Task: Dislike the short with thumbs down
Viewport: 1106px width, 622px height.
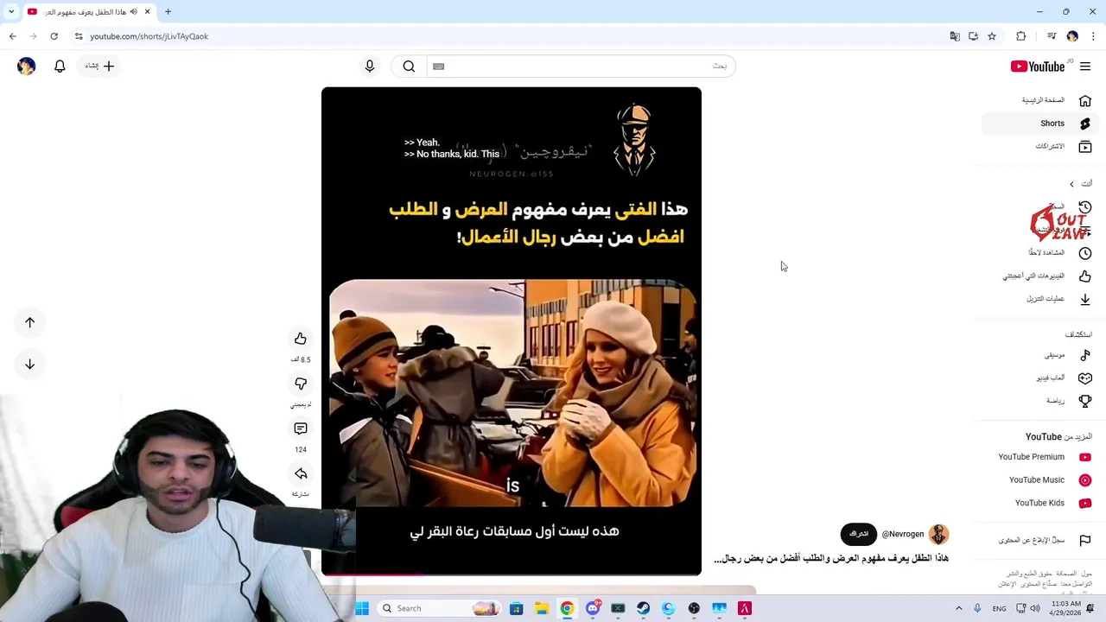Action: pos(301,384)
